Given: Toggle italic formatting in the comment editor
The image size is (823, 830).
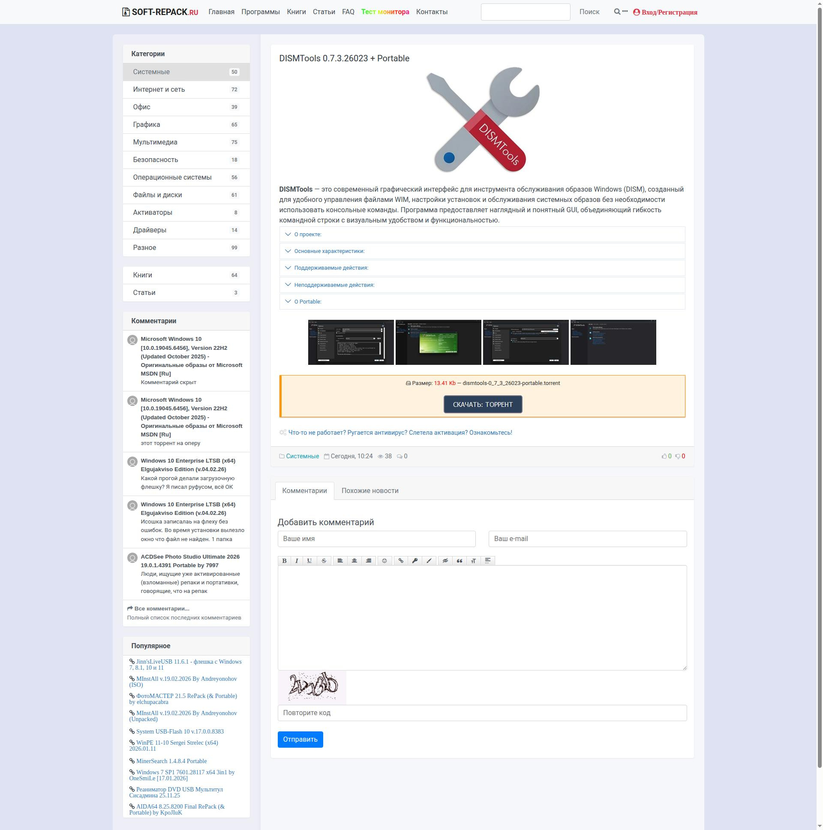Looking at the screenshot, I should (x=296, y=561).
